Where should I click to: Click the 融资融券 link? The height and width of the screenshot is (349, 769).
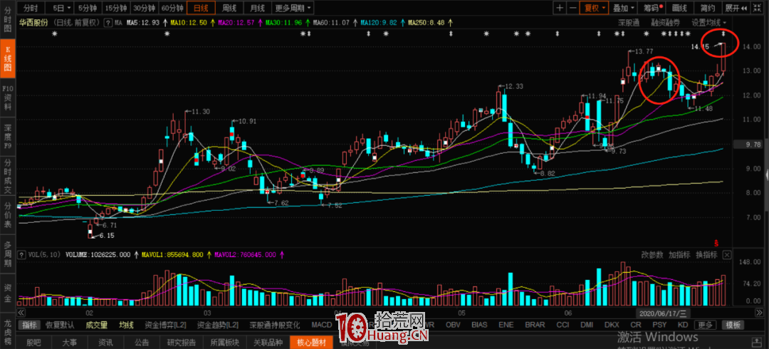[x=666, y=23]
